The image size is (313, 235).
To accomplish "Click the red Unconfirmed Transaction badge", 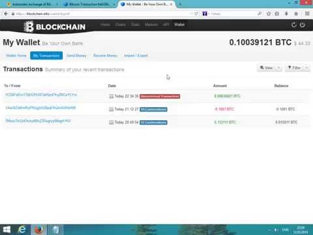I will tap(160, 96).
